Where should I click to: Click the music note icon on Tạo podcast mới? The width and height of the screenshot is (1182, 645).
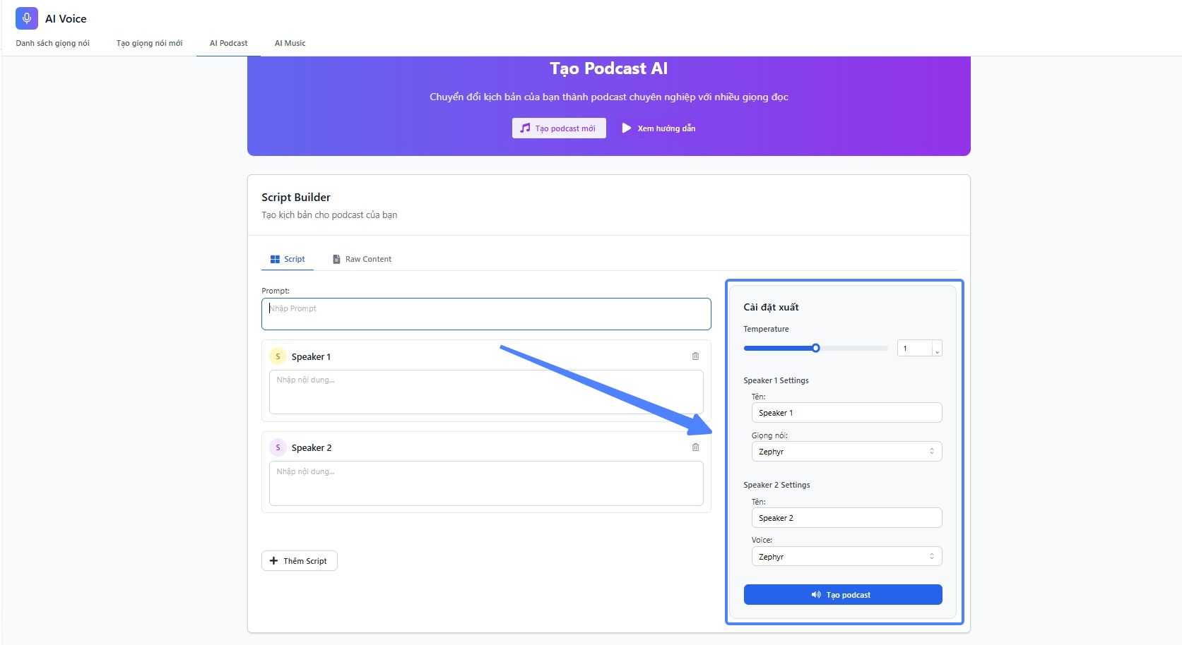point(525,128)
